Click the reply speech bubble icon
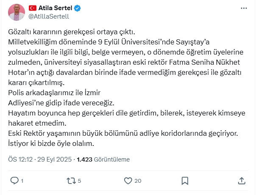This screenshot has height=195, width=259. point(14,181)
